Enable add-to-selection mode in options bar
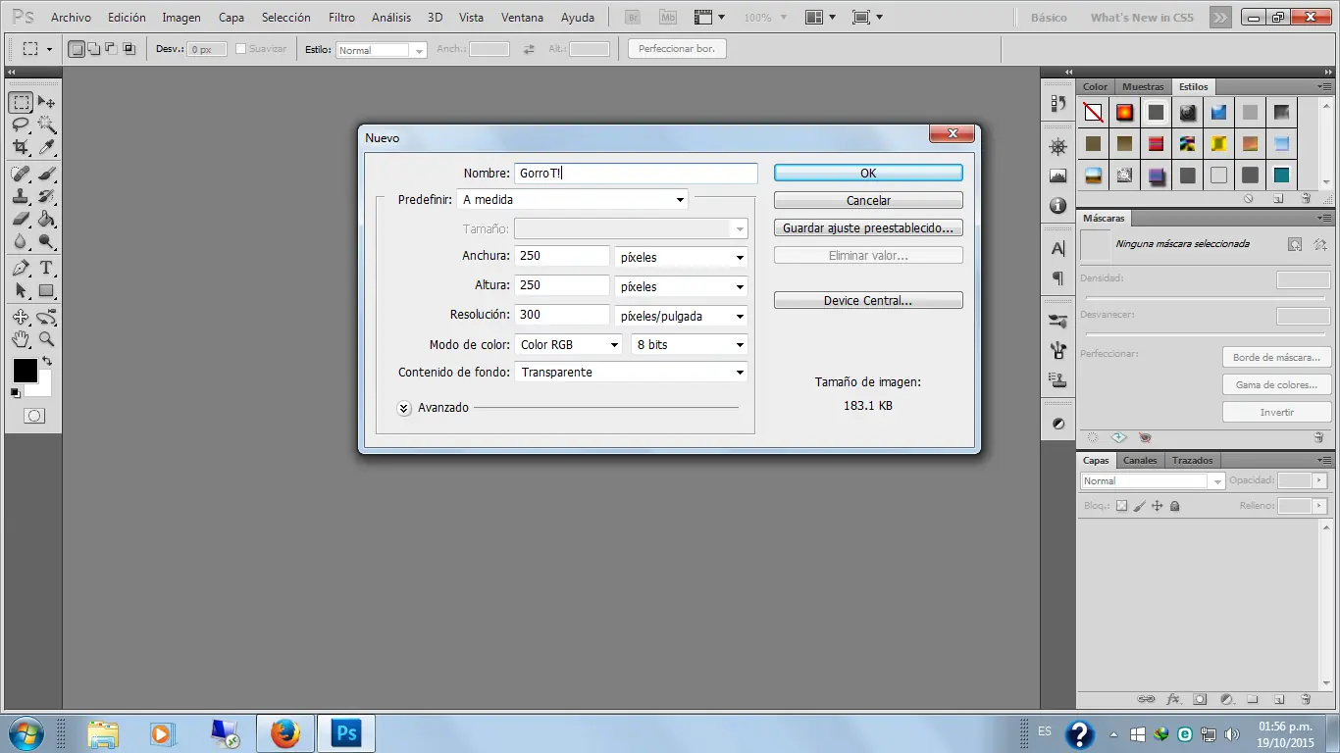This screenshot has width=1340, height=753. coord(94,49)
